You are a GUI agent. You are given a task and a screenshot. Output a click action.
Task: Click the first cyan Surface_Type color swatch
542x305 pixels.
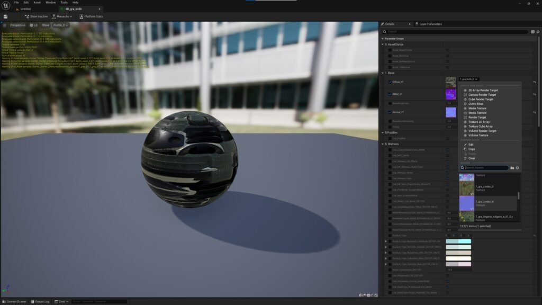(x=458, y=241)
